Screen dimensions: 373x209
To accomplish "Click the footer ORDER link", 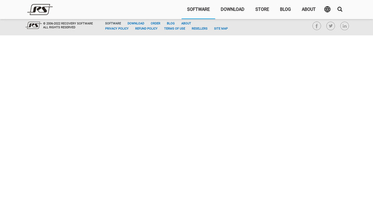I will click(155, 23).
